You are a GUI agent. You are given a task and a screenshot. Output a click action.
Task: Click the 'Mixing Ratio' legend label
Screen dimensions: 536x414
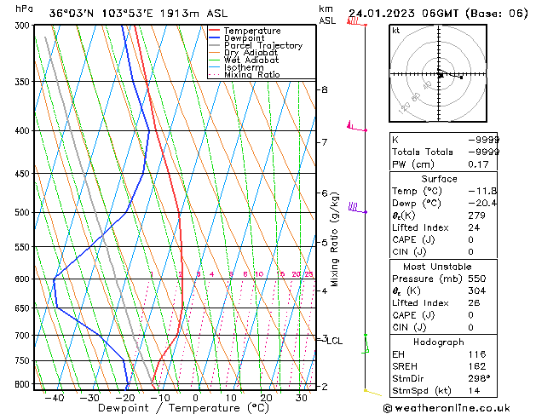point(252,75)
